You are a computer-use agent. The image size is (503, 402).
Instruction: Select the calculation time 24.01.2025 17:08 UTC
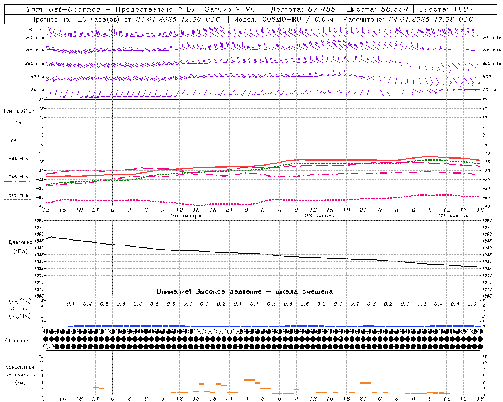(x=431, y=19)
